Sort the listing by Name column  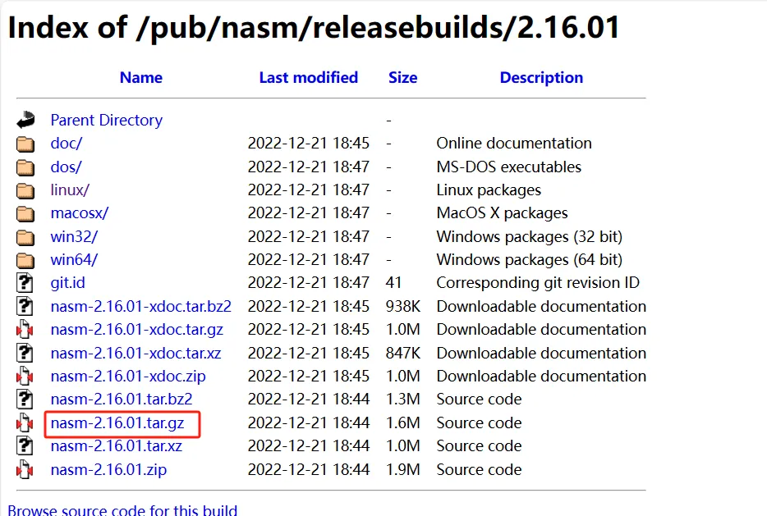click(140, 78)
